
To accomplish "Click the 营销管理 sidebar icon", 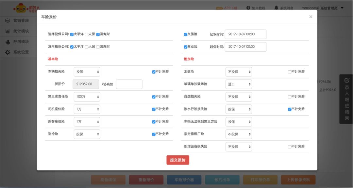I will point(8,21).
